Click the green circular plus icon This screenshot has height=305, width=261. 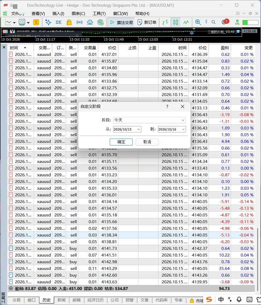[x=101, y=22]
